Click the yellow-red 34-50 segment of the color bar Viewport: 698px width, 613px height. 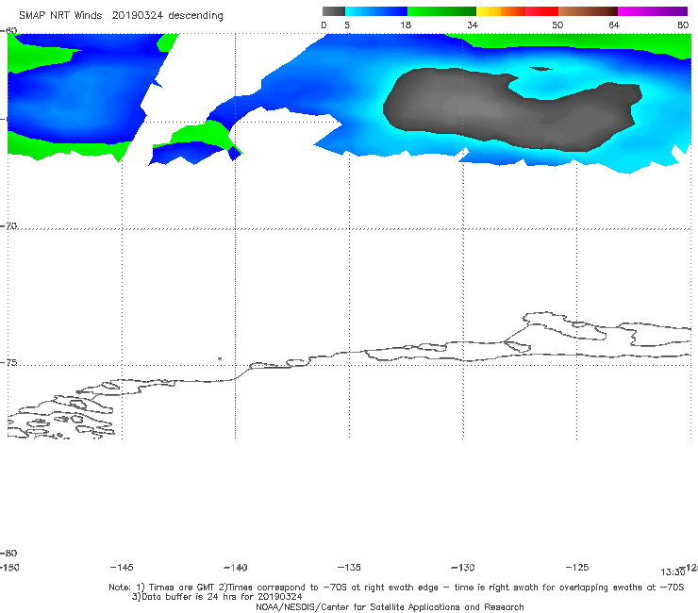[x=517, y=11]
